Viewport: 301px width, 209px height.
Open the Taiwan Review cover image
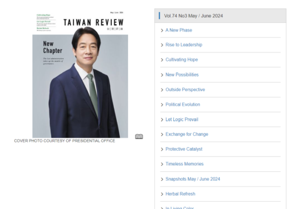[x=80, y=74]
